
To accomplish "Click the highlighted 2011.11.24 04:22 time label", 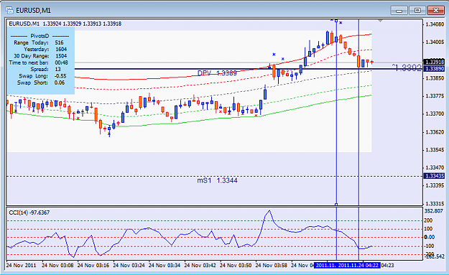I will (x=358, y=265).
